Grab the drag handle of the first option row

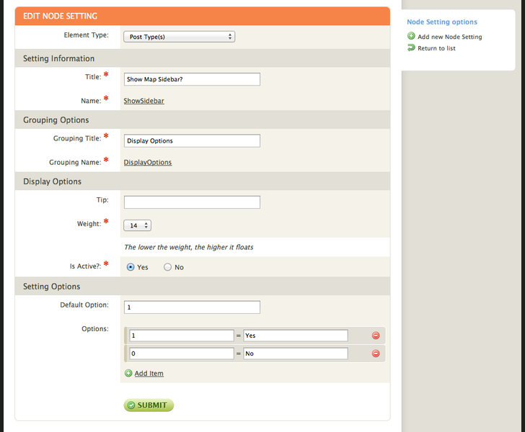(x=125, y=336)
